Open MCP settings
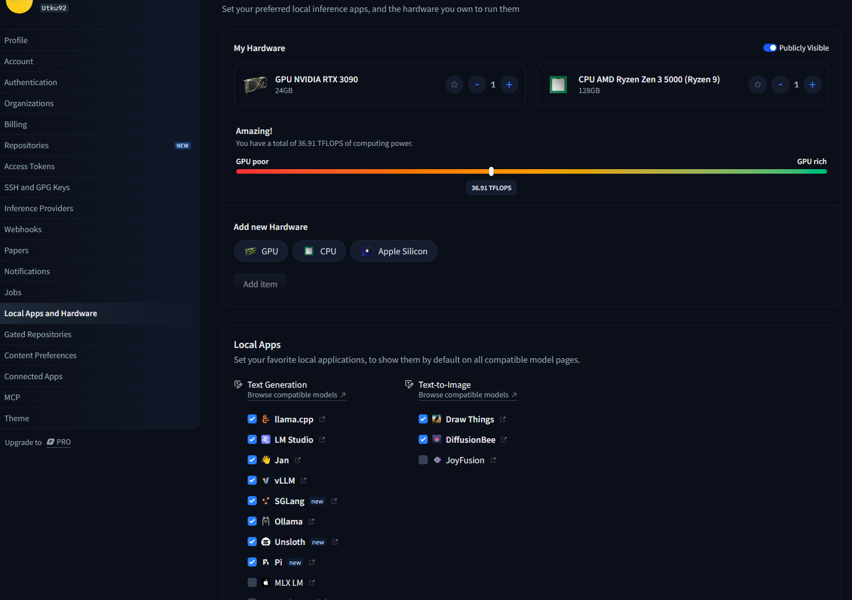The height and width of the screenshot is (600, 852). coord(99,397)
